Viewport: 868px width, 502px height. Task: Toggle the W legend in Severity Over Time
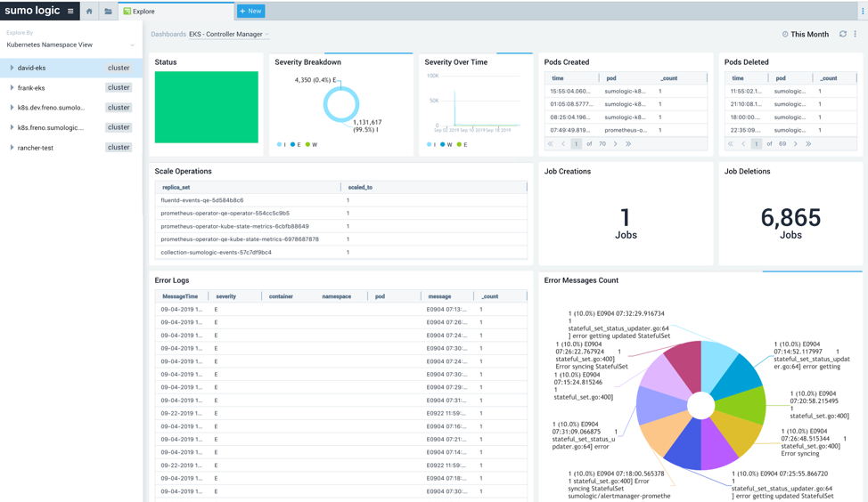click(x=446, y=144)
